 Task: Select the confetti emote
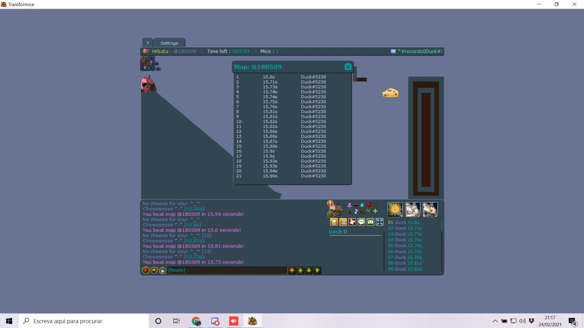(369, 211)
